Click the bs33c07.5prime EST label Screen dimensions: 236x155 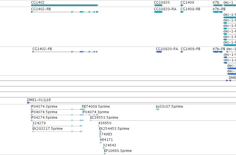pos(169,107)
